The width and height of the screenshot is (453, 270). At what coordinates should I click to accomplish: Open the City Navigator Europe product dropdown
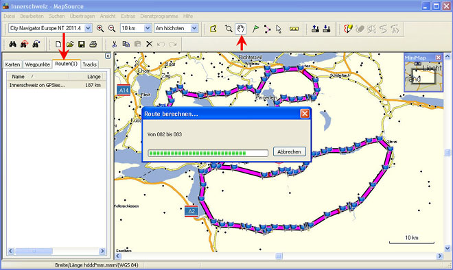click(88, 28)
